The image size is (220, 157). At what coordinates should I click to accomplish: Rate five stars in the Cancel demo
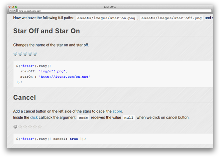point(40,127)
